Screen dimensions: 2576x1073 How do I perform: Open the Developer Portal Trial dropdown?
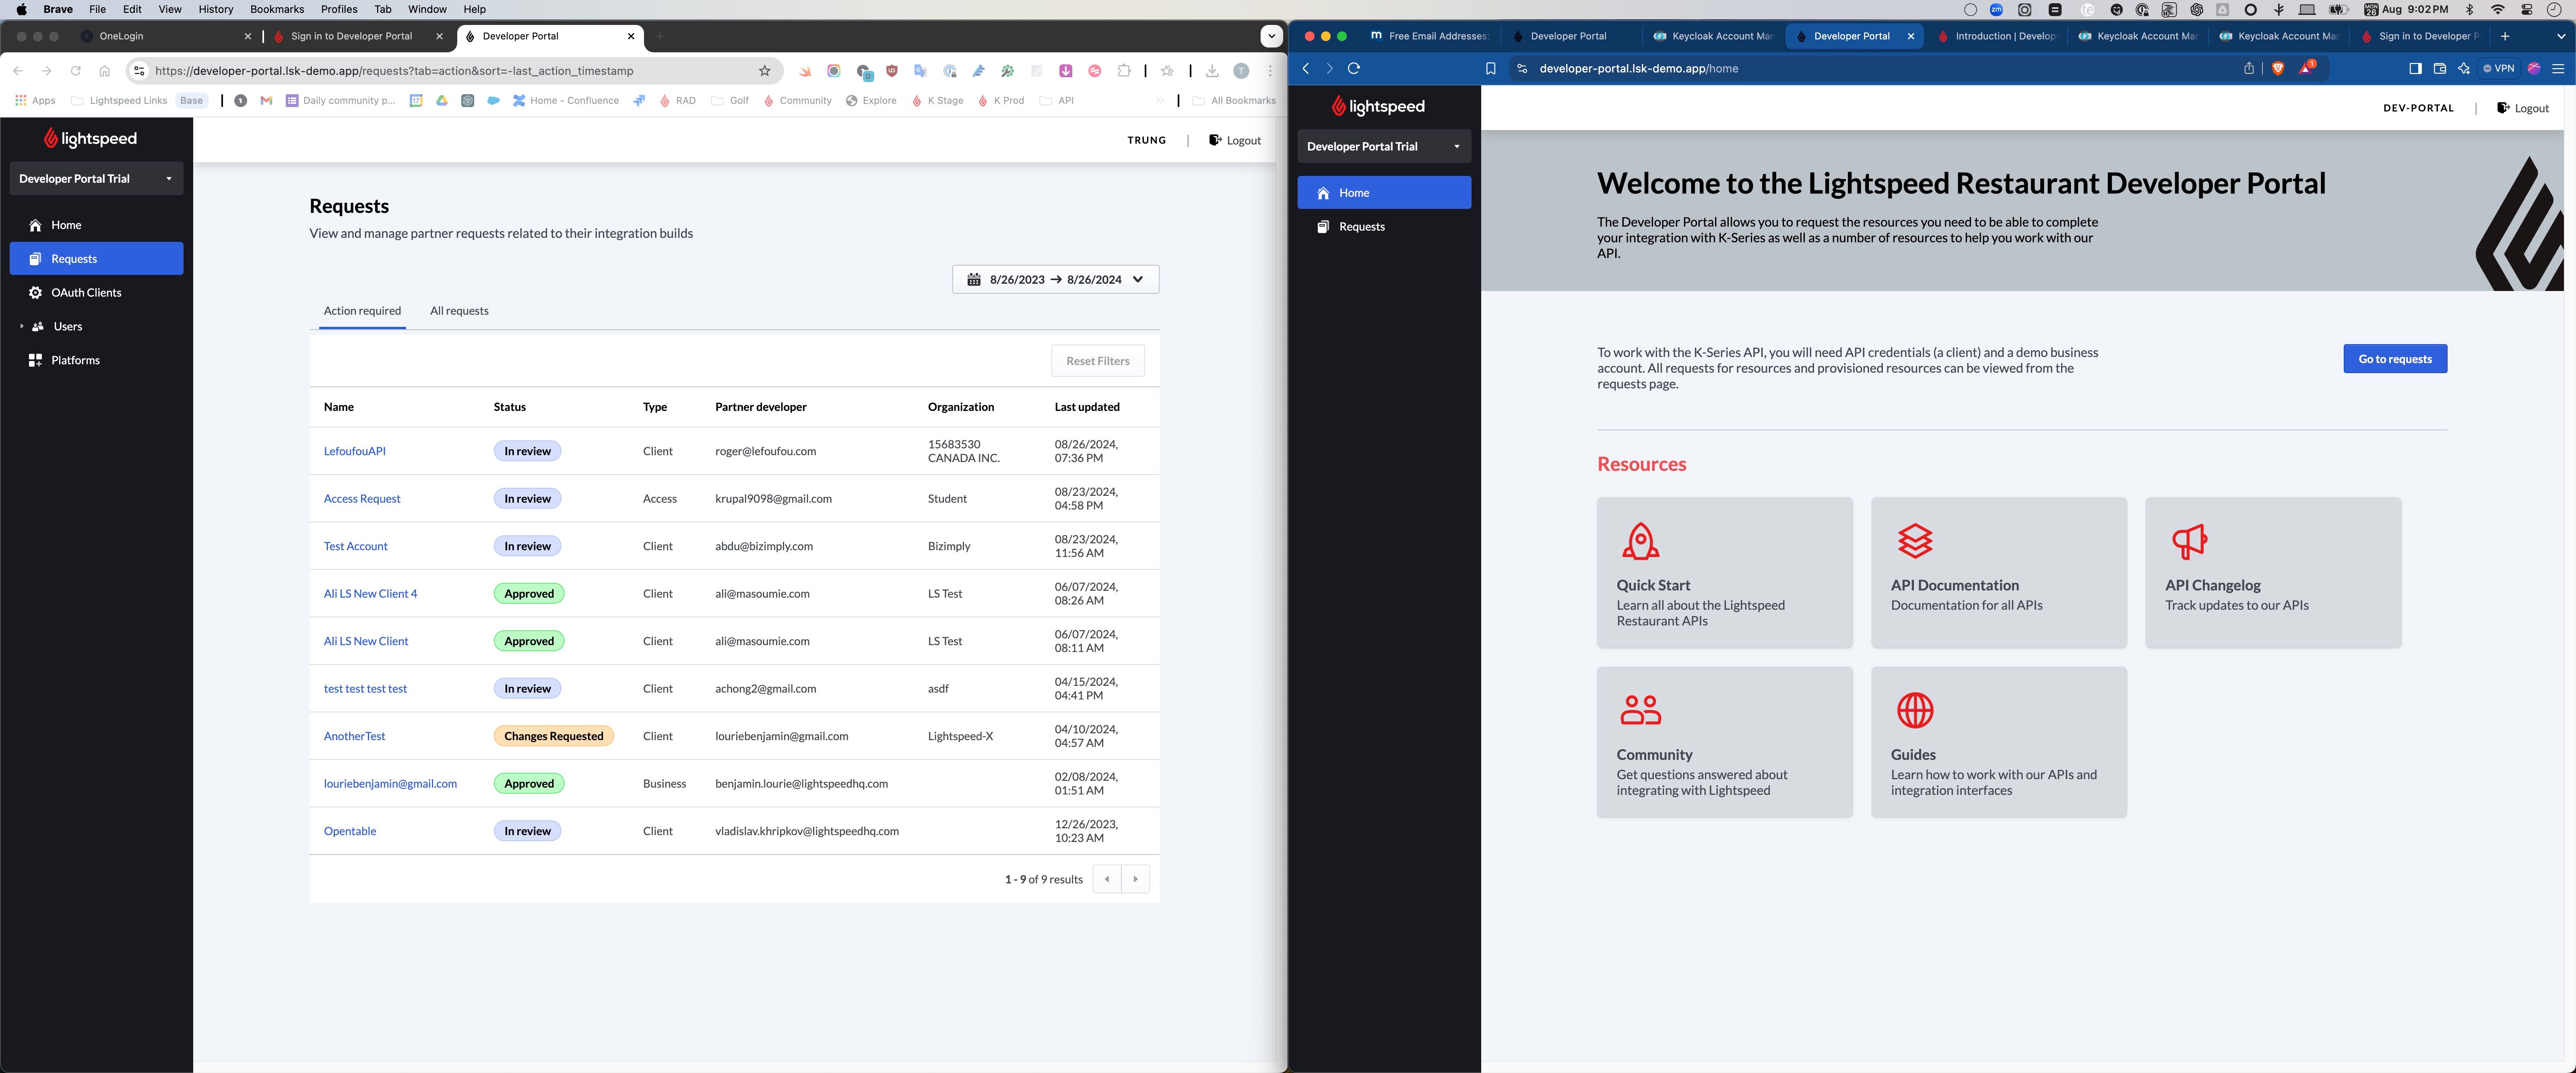[96, 178]
